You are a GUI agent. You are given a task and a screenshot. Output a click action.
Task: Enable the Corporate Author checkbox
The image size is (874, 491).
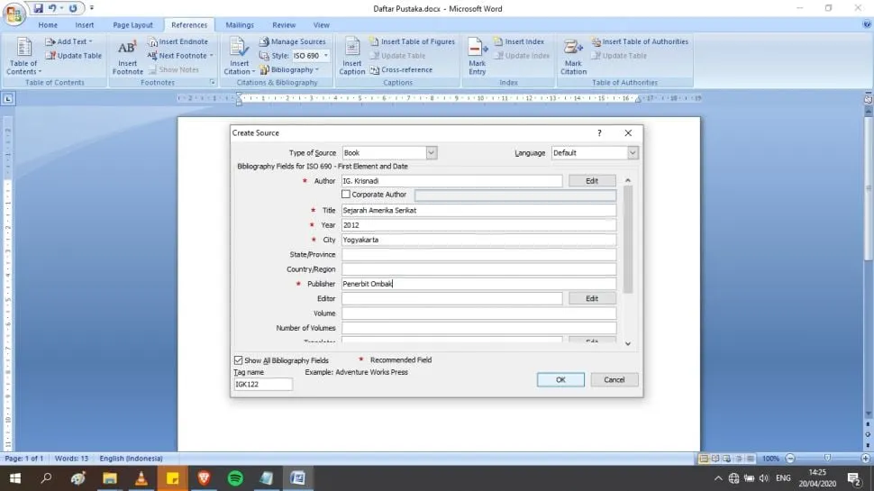(x=346, y=195)
